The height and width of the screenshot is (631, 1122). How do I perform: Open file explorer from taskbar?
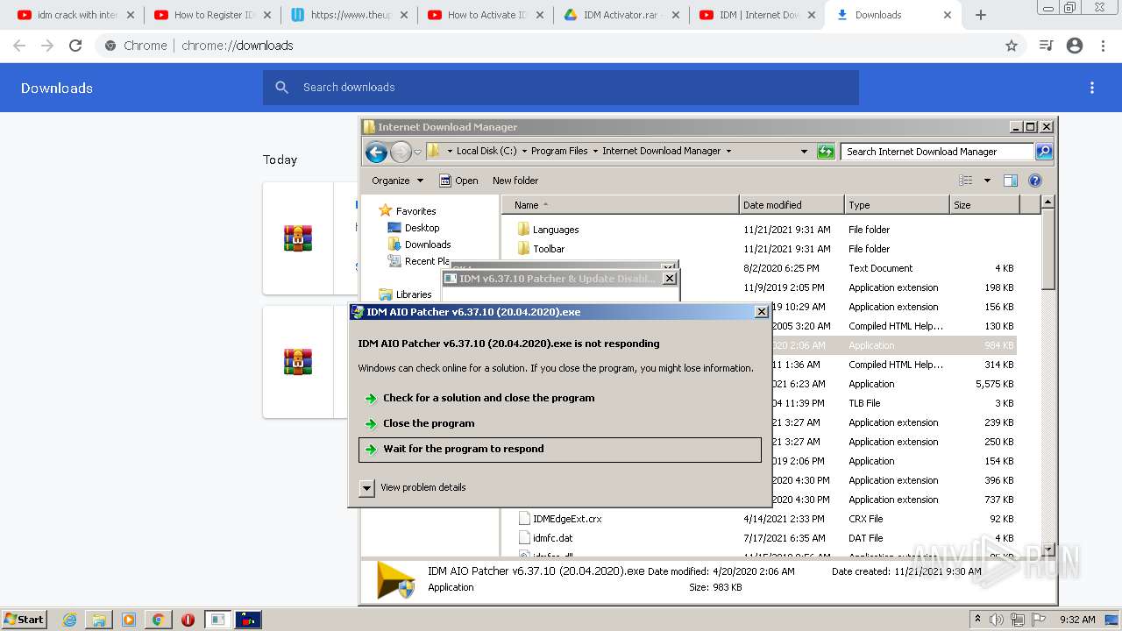tap(99, 620)
